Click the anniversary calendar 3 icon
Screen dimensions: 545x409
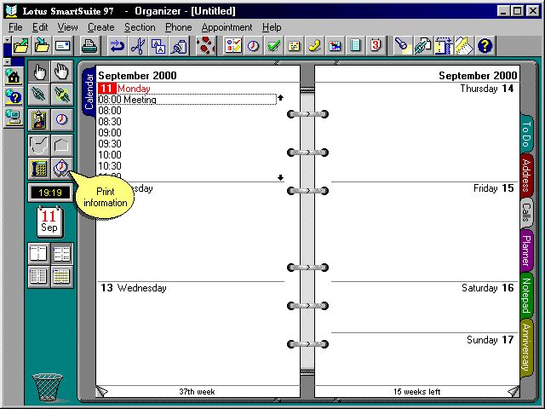pyautogui.click(x=376, y=46)
